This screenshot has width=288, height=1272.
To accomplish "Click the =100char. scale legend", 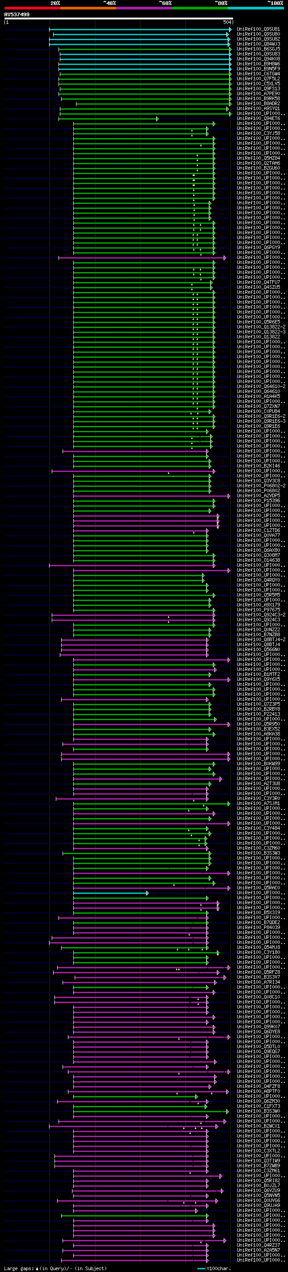I will click(x=214, y=1268).
